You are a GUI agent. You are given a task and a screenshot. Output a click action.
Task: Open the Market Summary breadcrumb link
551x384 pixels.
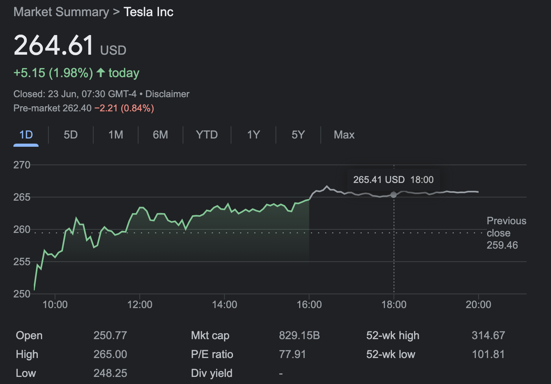coord(61,12)
